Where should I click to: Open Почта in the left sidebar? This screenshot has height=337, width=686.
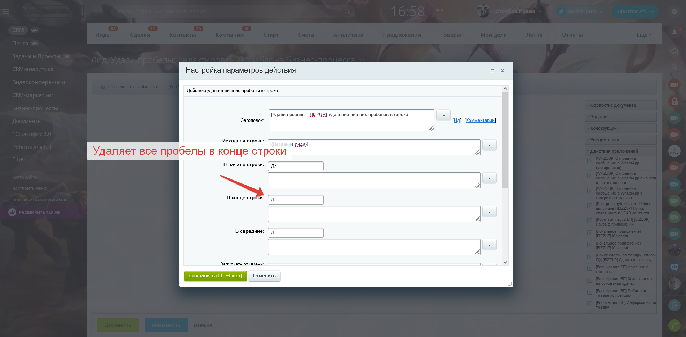[20, 43]
